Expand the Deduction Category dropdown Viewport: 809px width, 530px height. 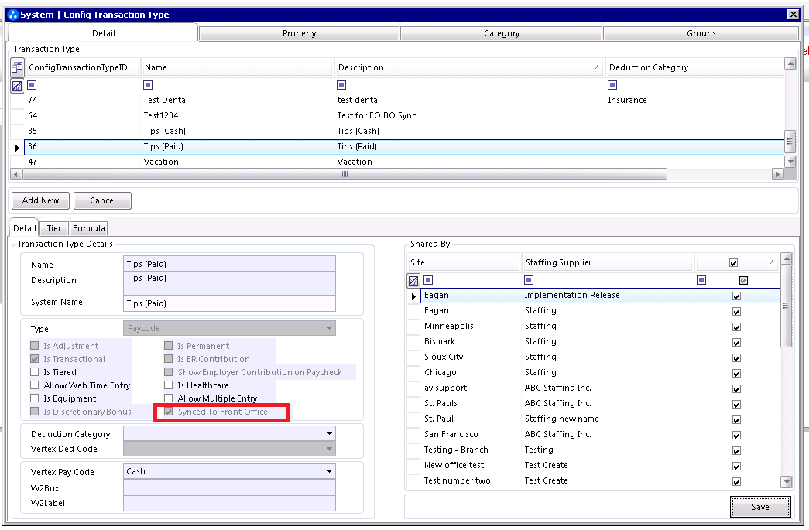coord(329,434)
